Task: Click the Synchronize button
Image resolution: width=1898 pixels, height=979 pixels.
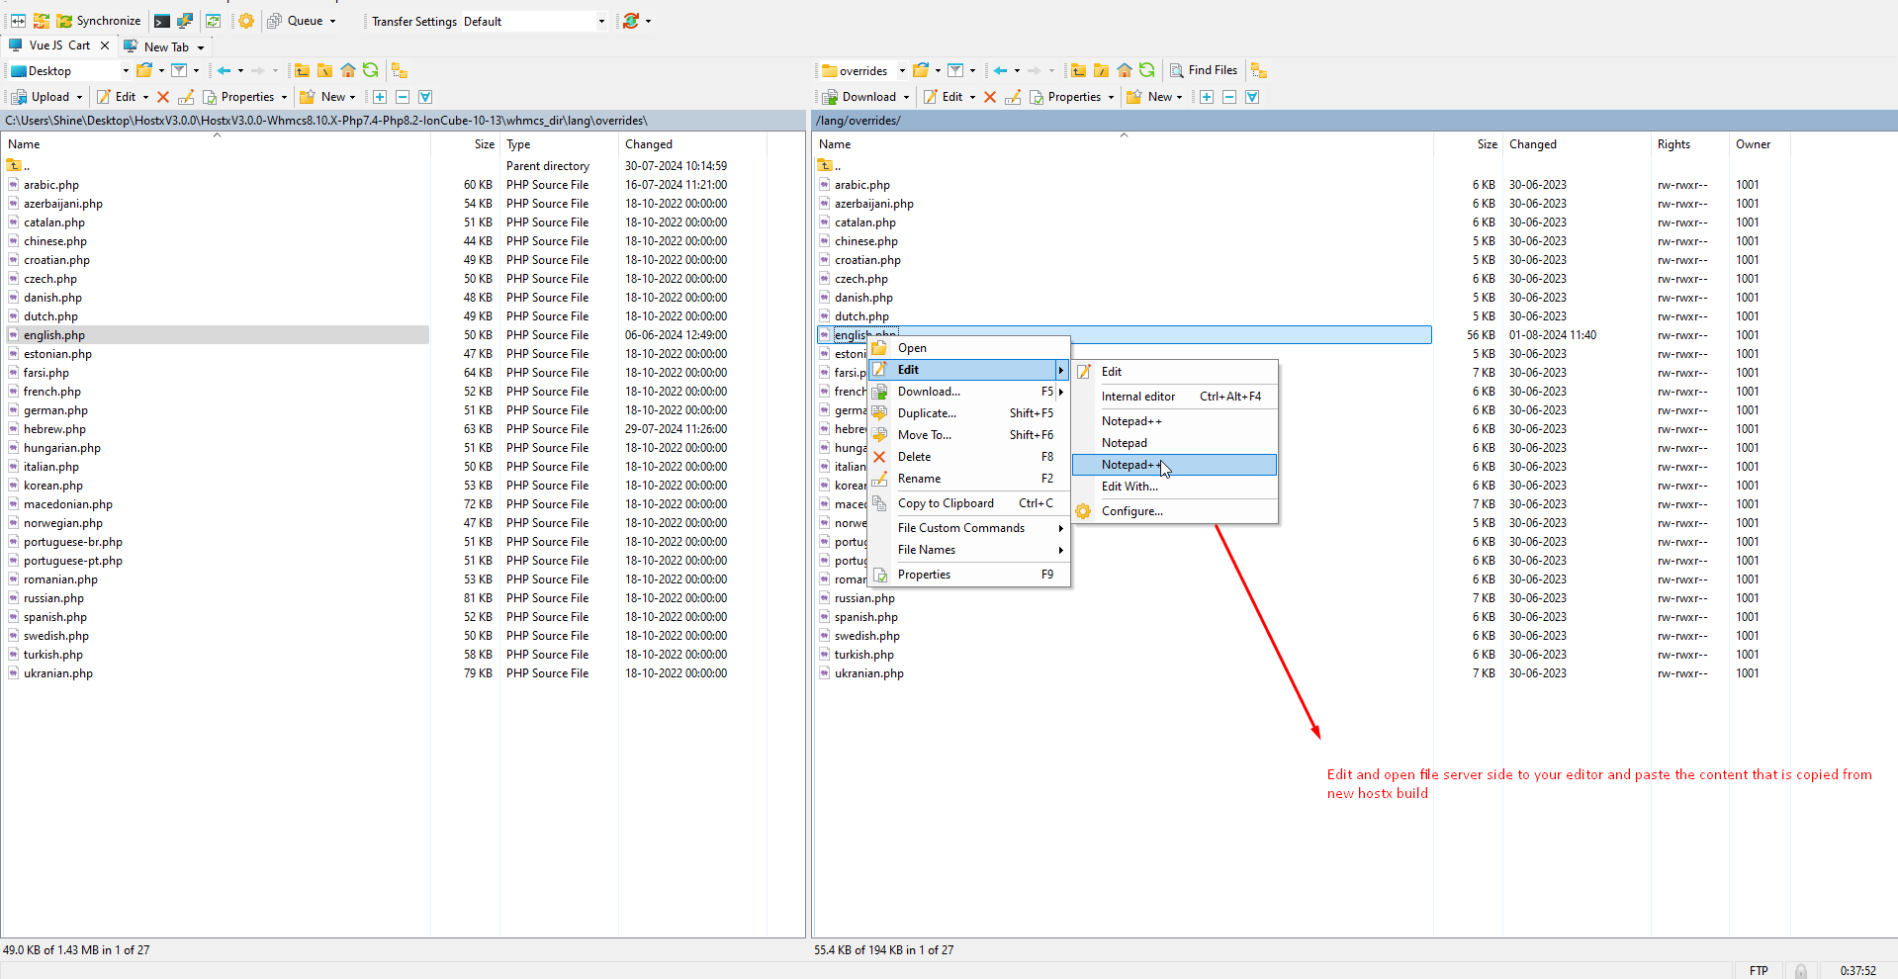Action: pyautogui.click(x=99, y=21)
